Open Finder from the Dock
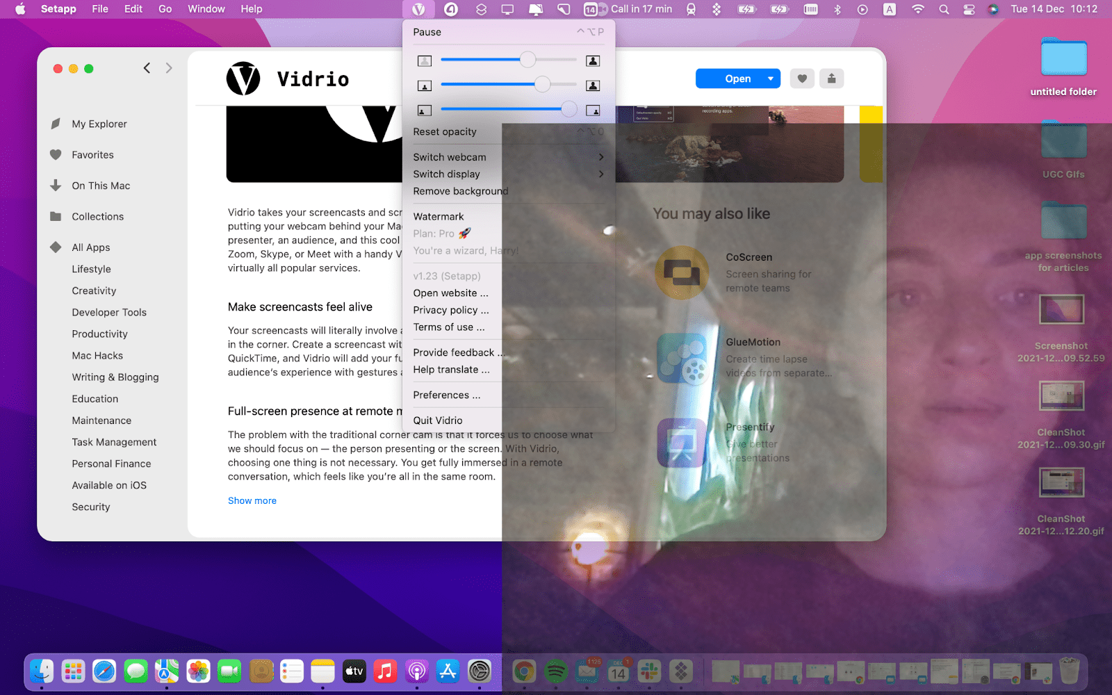The width and height of the screenshot is (1112, 695). coord(42,671)
